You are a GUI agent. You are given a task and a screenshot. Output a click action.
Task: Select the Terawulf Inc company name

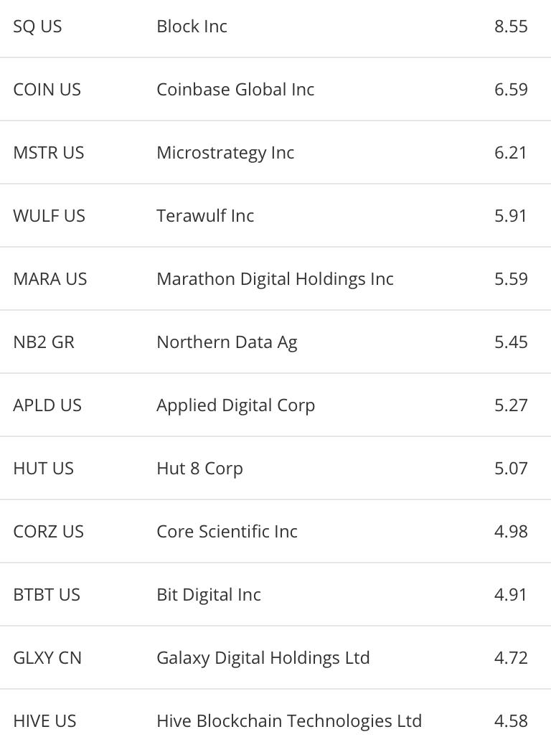coord(205,216)
